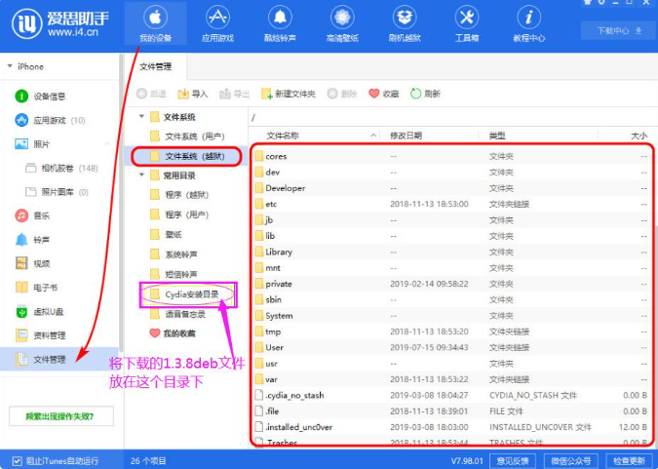
Task: Select 应用游戏 (10) in the sidebar
Action: coord(60,121)
